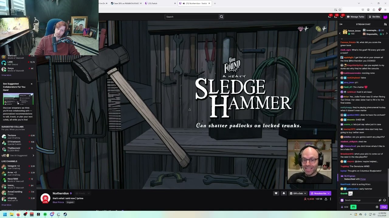Open Firefox extensions puzzle icon

coord(374,10)
